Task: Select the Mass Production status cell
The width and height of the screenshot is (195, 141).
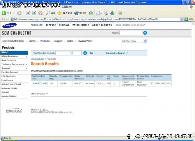Action: (x=142, y=83)
